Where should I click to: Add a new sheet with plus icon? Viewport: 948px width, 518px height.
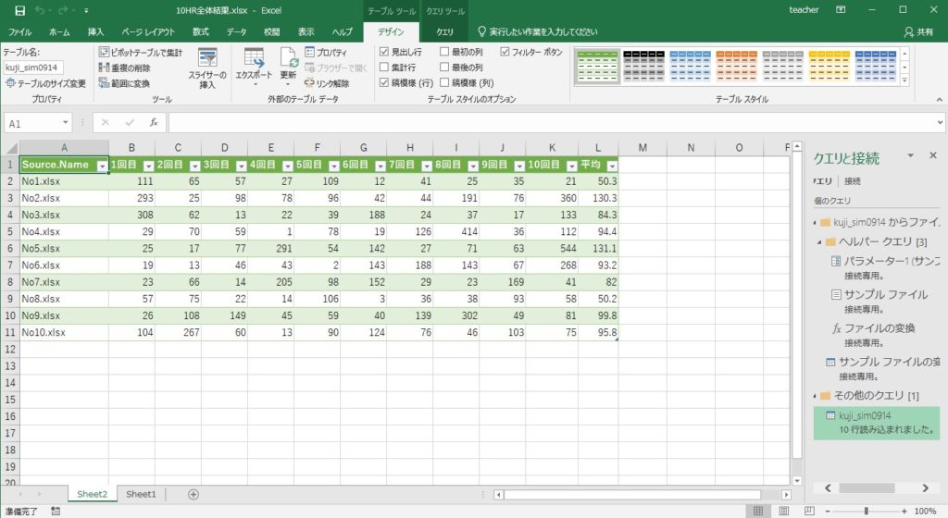(193, 495)
